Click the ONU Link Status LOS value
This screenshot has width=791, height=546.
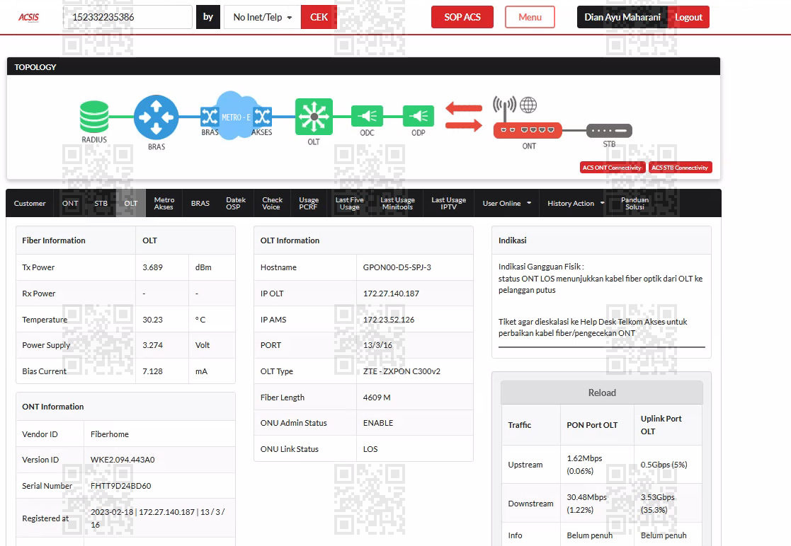coord(370,449)
